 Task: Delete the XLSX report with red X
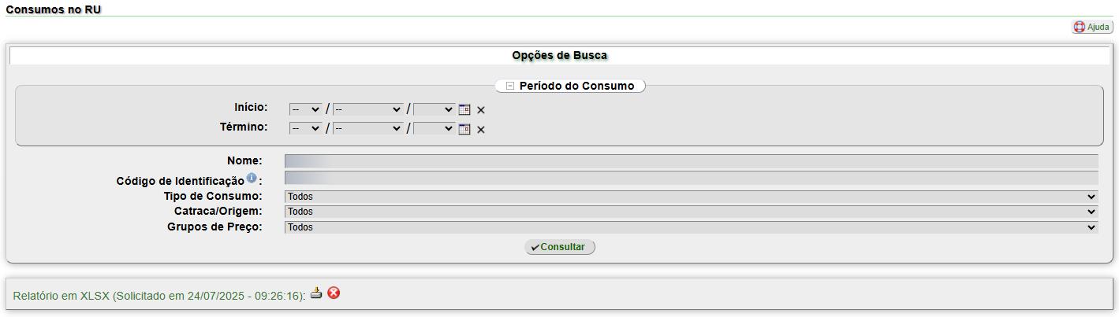pyautogui.click(x=334, y=293)
